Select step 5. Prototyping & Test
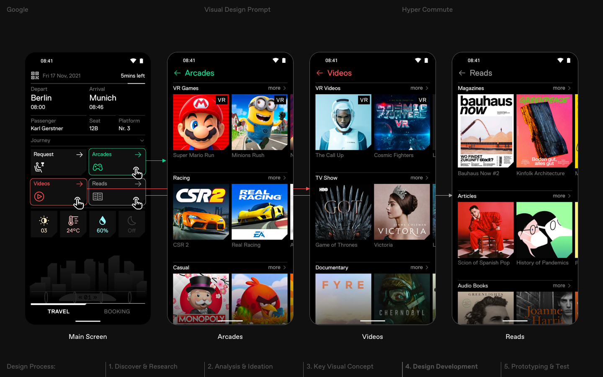 pos(537,367)
